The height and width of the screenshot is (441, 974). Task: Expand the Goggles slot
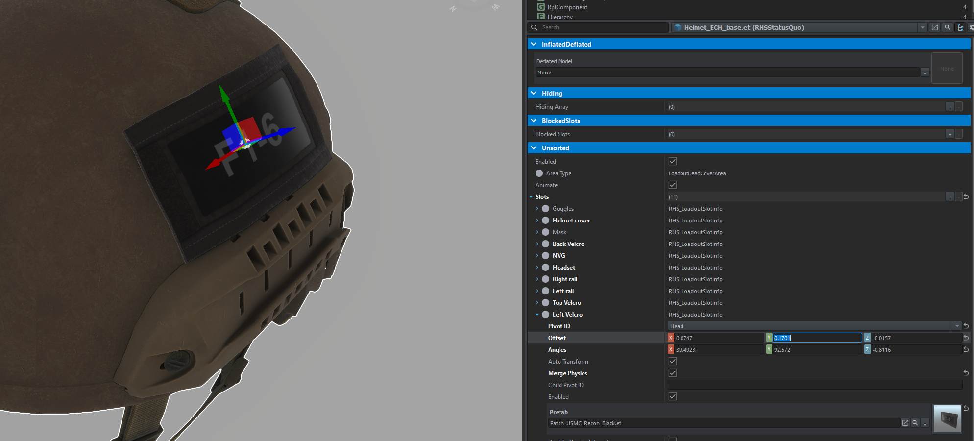point(537,209)
